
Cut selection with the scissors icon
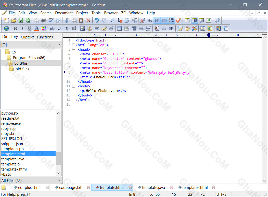(x=67, y=20)
